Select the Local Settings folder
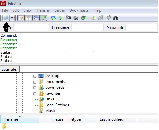The height and width of the screenshot is (130, 159). tap(57, 105)
